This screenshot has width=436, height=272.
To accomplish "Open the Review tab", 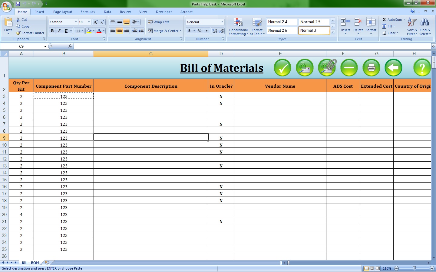I will (x=125, y=12).
